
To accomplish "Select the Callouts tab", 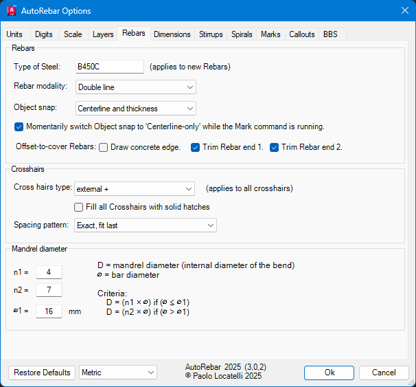I will (302, 34).
